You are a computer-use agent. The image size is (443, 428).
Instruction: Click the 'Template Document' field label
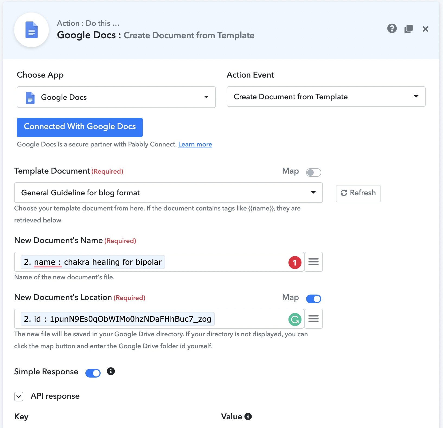click(52, 171)
